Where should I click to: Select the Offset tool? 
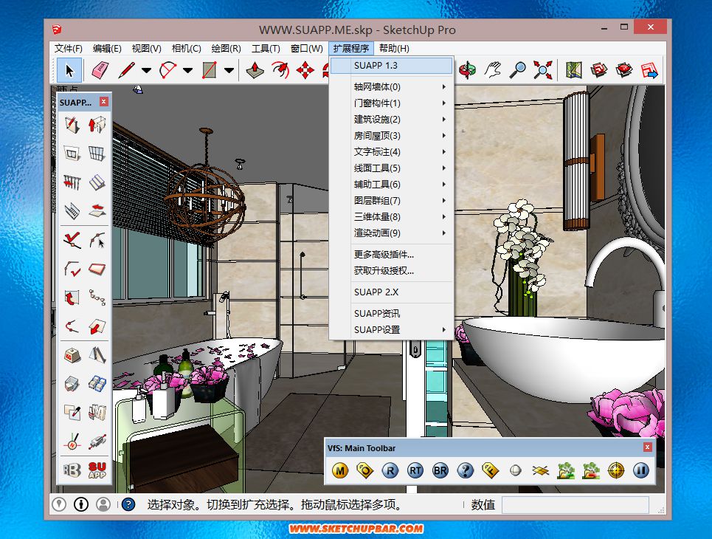[x=280, y=70]
